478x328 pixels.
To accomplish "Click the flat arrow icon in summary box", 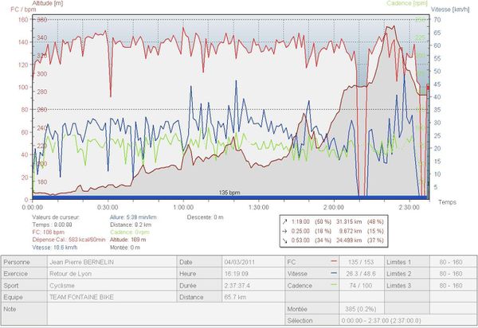I will point(285,231).
